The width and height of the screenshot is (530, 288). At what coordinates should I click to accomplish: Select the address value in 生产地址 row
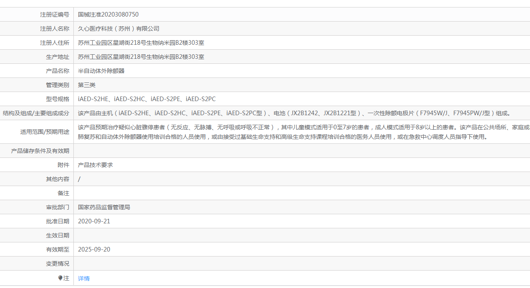pos(141,57)
